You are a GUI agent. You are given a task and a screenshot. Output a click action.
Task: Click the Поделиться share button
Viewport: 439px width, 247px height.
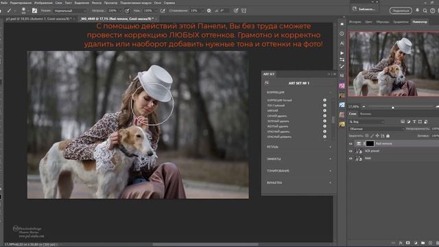(401, 11)
